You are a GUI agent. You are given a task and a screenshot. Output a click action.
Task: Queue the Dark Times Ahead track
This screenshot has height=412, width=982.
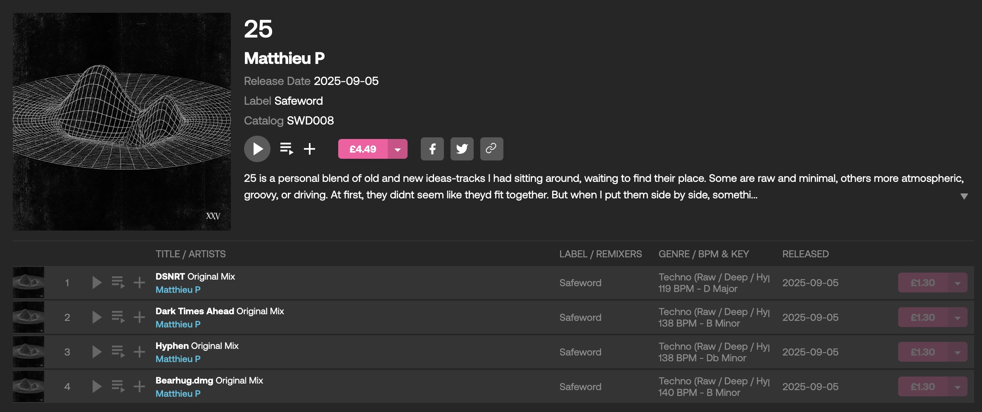coord(118,317)
